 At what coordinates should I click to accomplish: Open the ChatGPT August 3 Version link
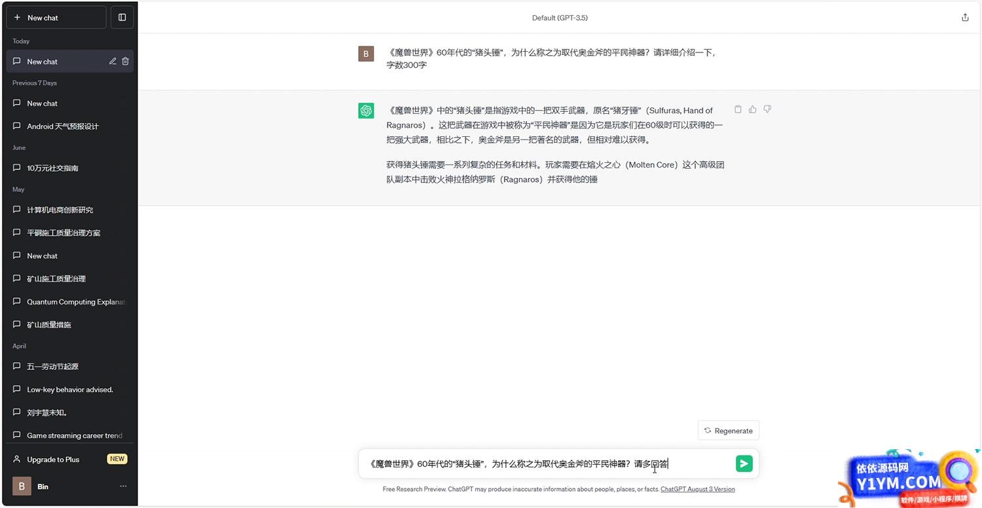[698, 489]
